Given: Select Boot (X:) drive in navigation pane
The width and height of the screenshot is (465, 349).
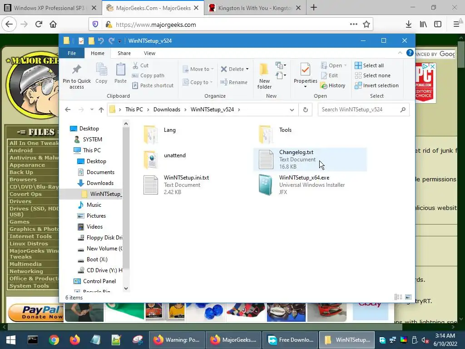Looking at the screenshot, I should click(x=97, y=259).
